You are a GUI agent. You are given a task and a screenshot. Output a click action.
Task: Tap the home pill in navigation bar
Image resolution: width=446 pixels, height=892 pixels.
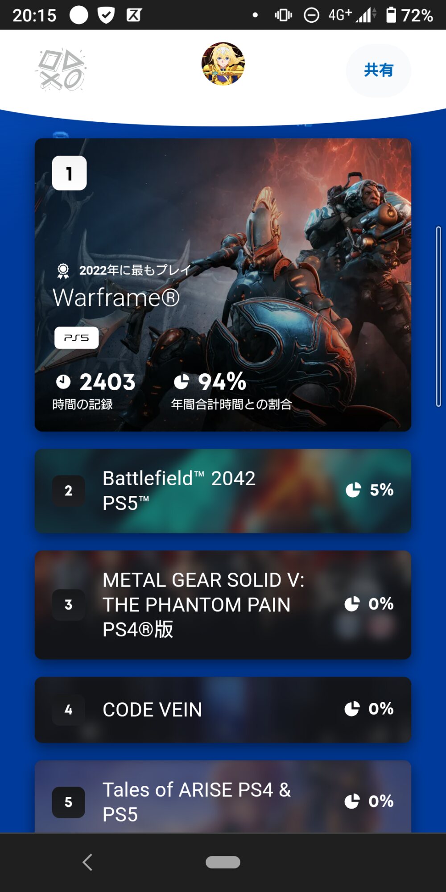click(x=223, y=862)
